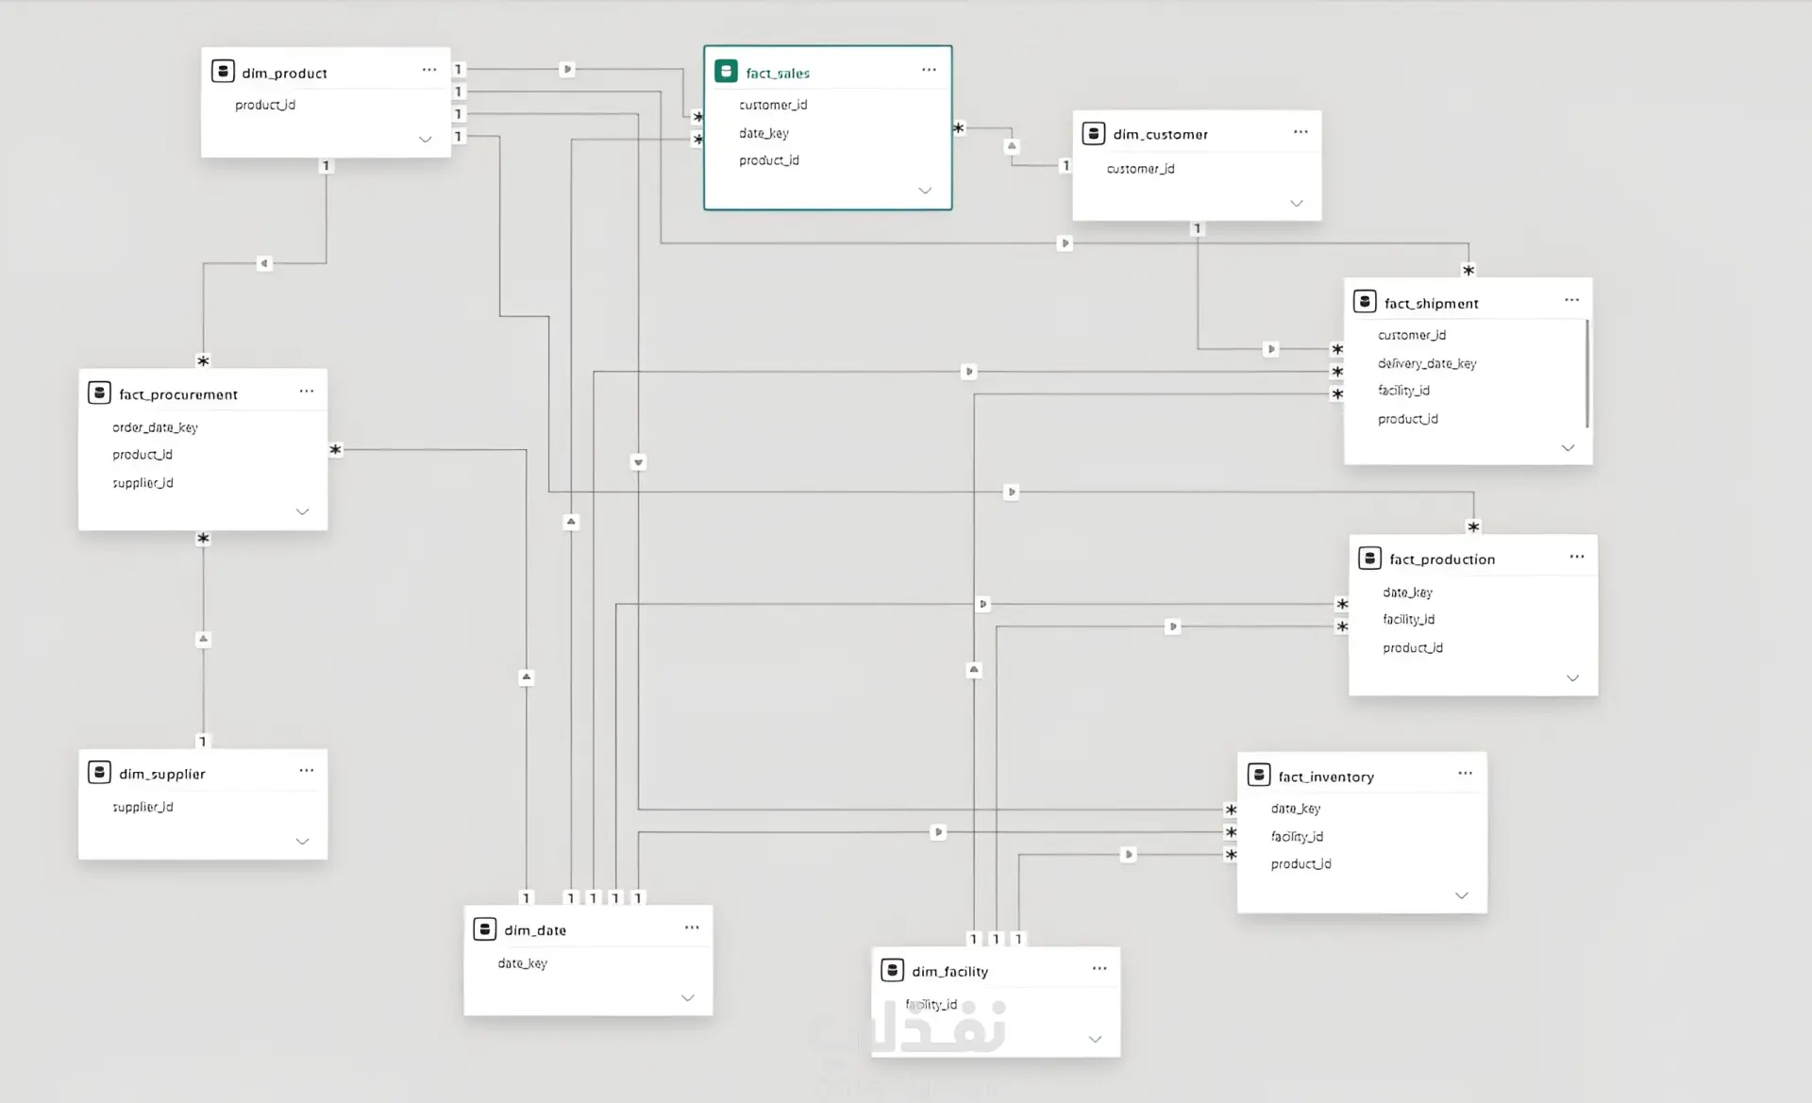The width and height of the screenshot is (1812, 1103).
Task: Select customer_id field in dim_customer
Action: 1140,169
